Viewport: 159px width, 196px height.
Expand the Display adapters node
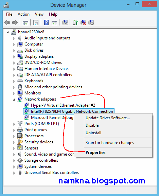[14, 57]
